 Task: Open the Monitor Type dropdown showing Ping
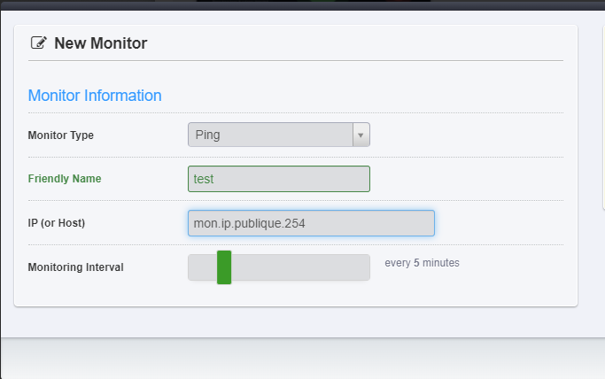[x=270, y=135]
